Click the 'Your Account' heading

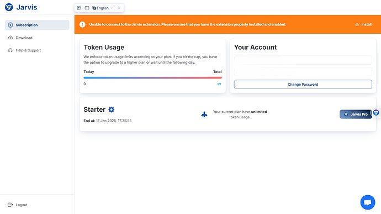255,47
